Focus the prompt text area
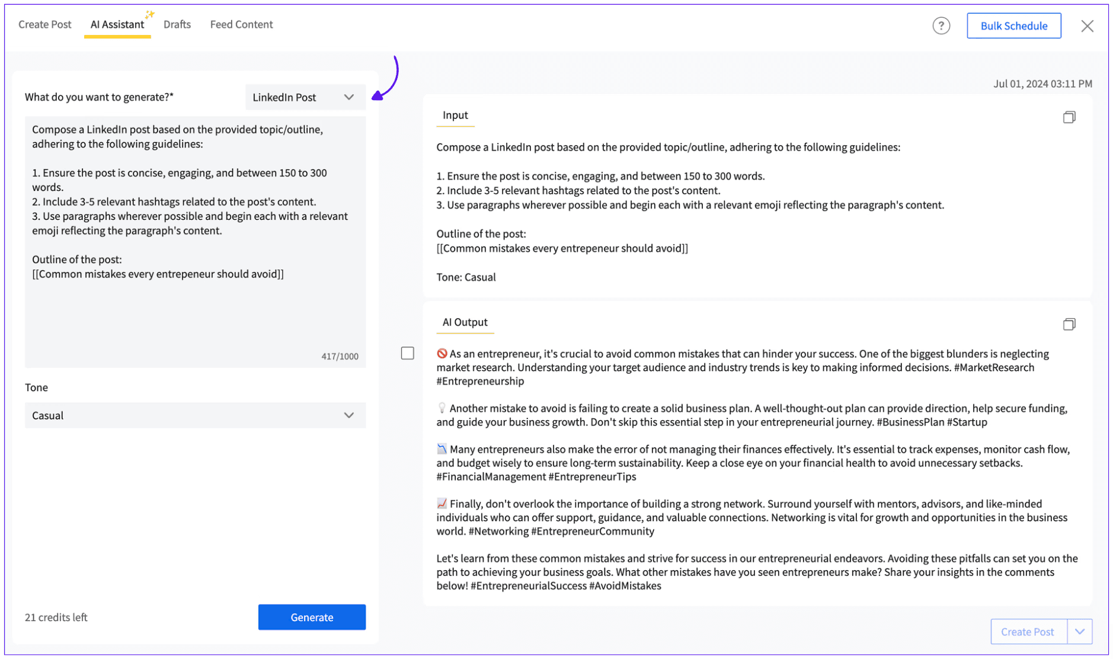Screen dimensions: 1113x659 pos(195,242)
